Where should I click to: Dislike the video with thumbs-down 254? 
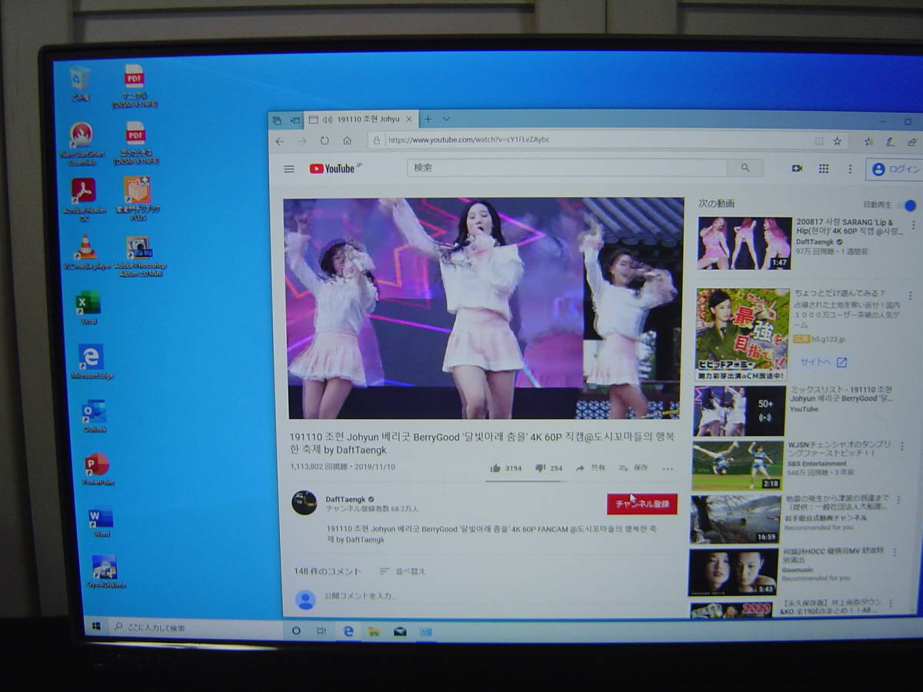(x=548, y=467)
